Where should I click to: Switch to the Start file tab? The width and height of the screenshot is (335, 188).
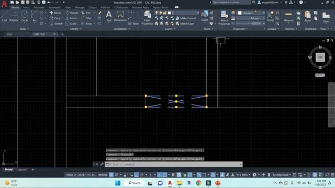coord(9,34)
